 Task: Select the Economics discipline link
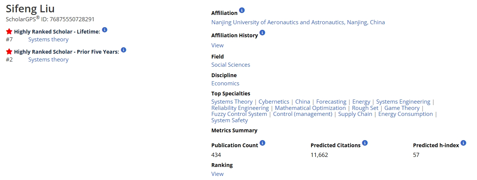[225, 83]
